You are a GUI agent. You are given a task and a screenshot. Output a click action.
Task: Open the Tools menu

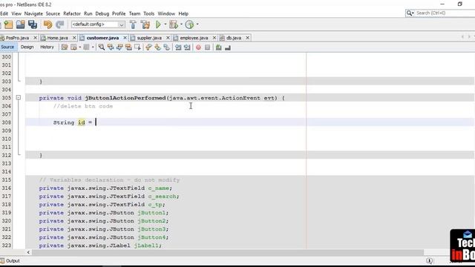coord(148,13)
